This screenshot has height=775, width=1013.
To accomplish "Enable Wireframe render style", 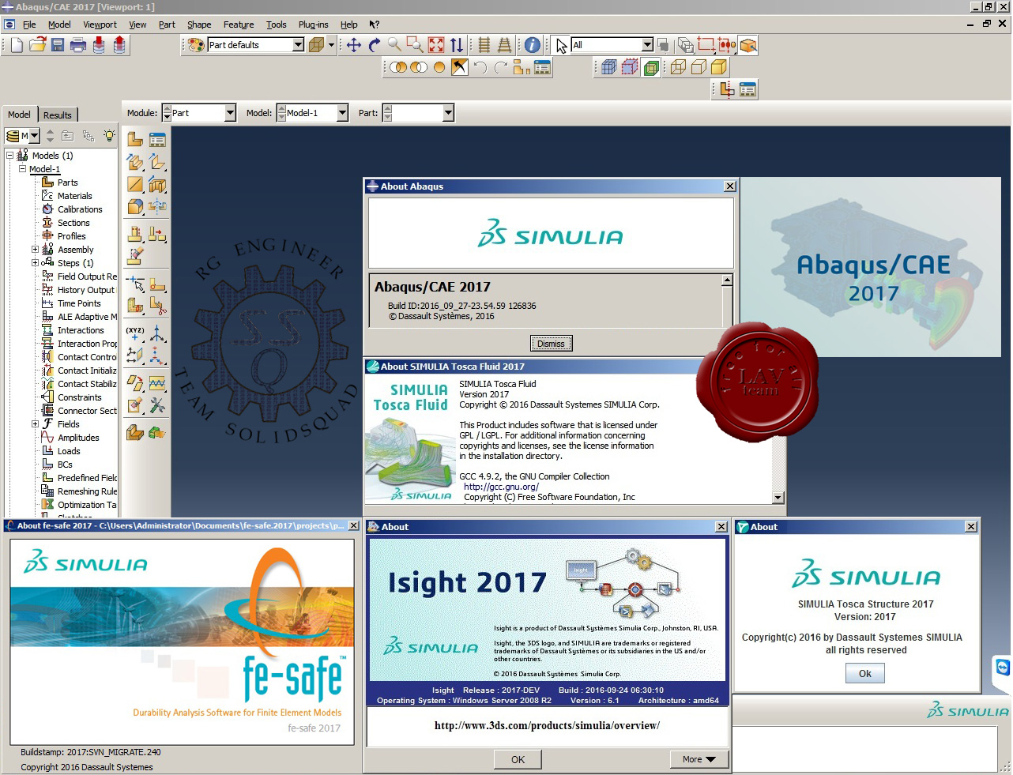I will point(678,68).
